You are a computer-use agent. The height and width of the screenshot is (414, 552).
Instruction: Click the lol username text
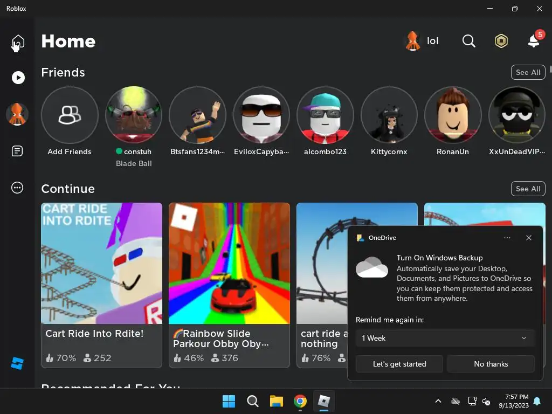433,41
